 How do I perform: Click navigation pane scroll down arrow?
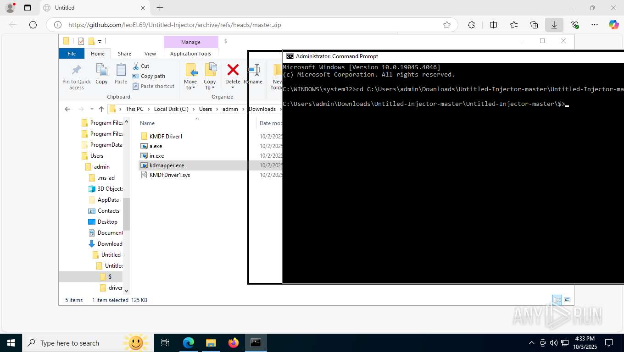pos(127,291)
